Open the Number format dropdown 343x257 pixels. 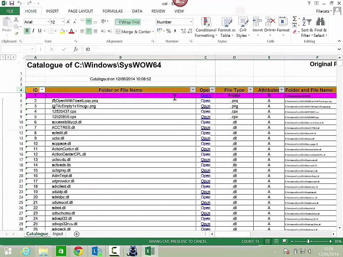pyautogui.click(x=191, y=22)
